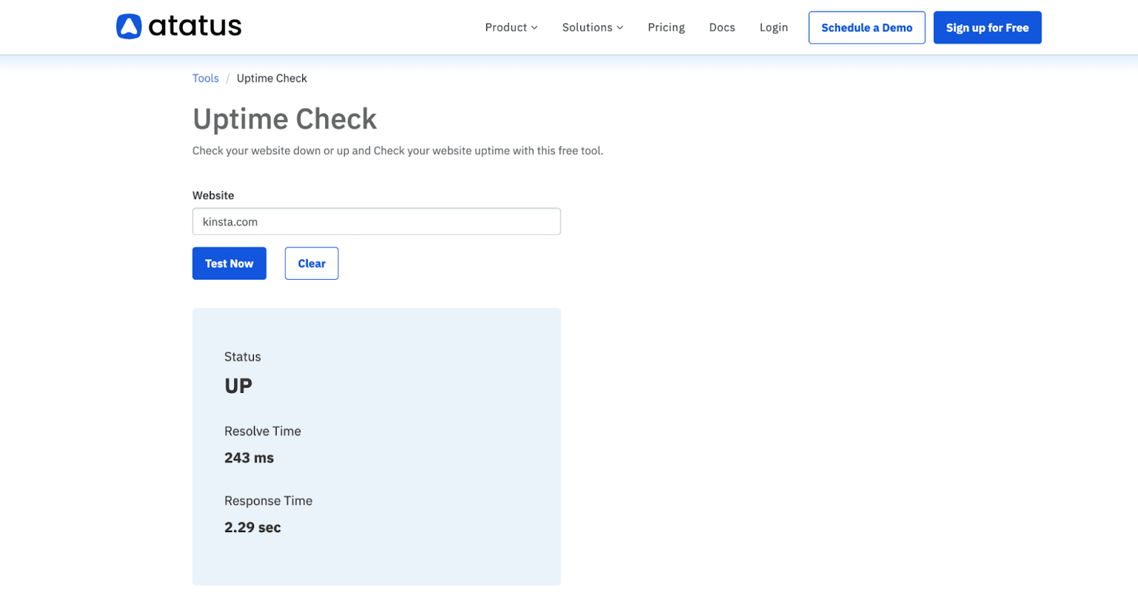The height and width of the screenshot is (596, 1138).
Task: Open the Docs navigation link
Action: [x=721, y=28]
